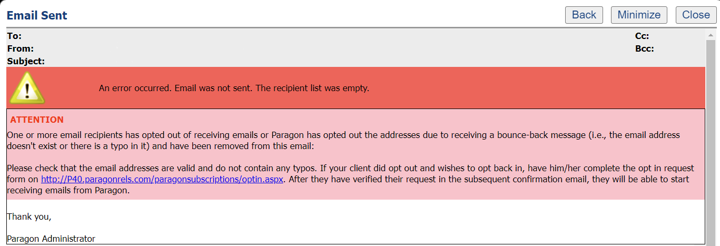Select the From: field label
Image resolution: width=720 pixels, height=246 pixels.
click(x=21, y=48)
